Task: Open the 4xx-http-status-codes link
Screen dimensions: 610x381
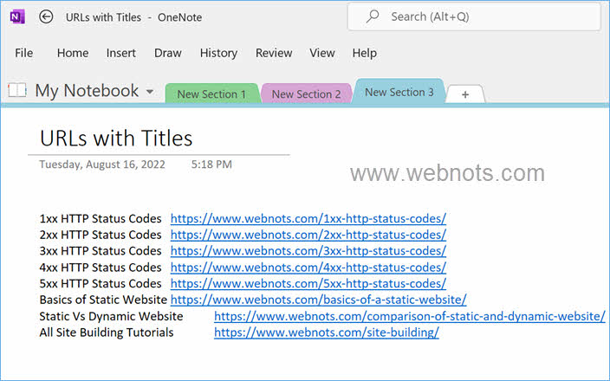Action: (308, 268)
